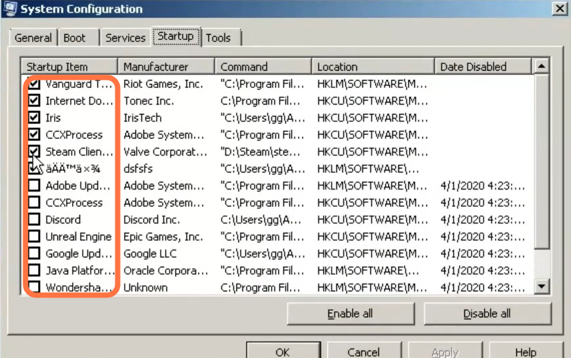Click the dsfsfs manufacturer cell

click(x=138, y=169)
